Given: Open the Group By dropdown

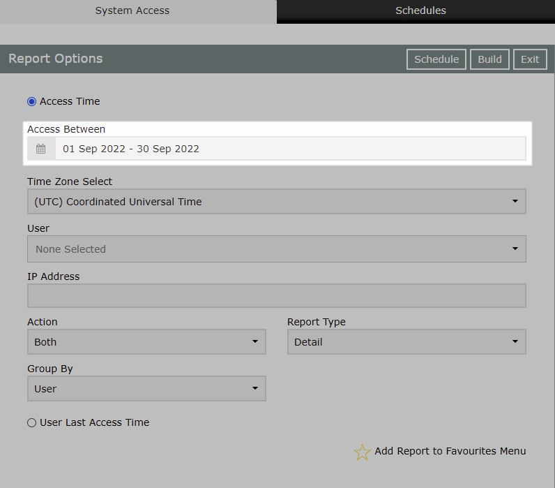Looking at the screenshot, I should coord(146,388).
